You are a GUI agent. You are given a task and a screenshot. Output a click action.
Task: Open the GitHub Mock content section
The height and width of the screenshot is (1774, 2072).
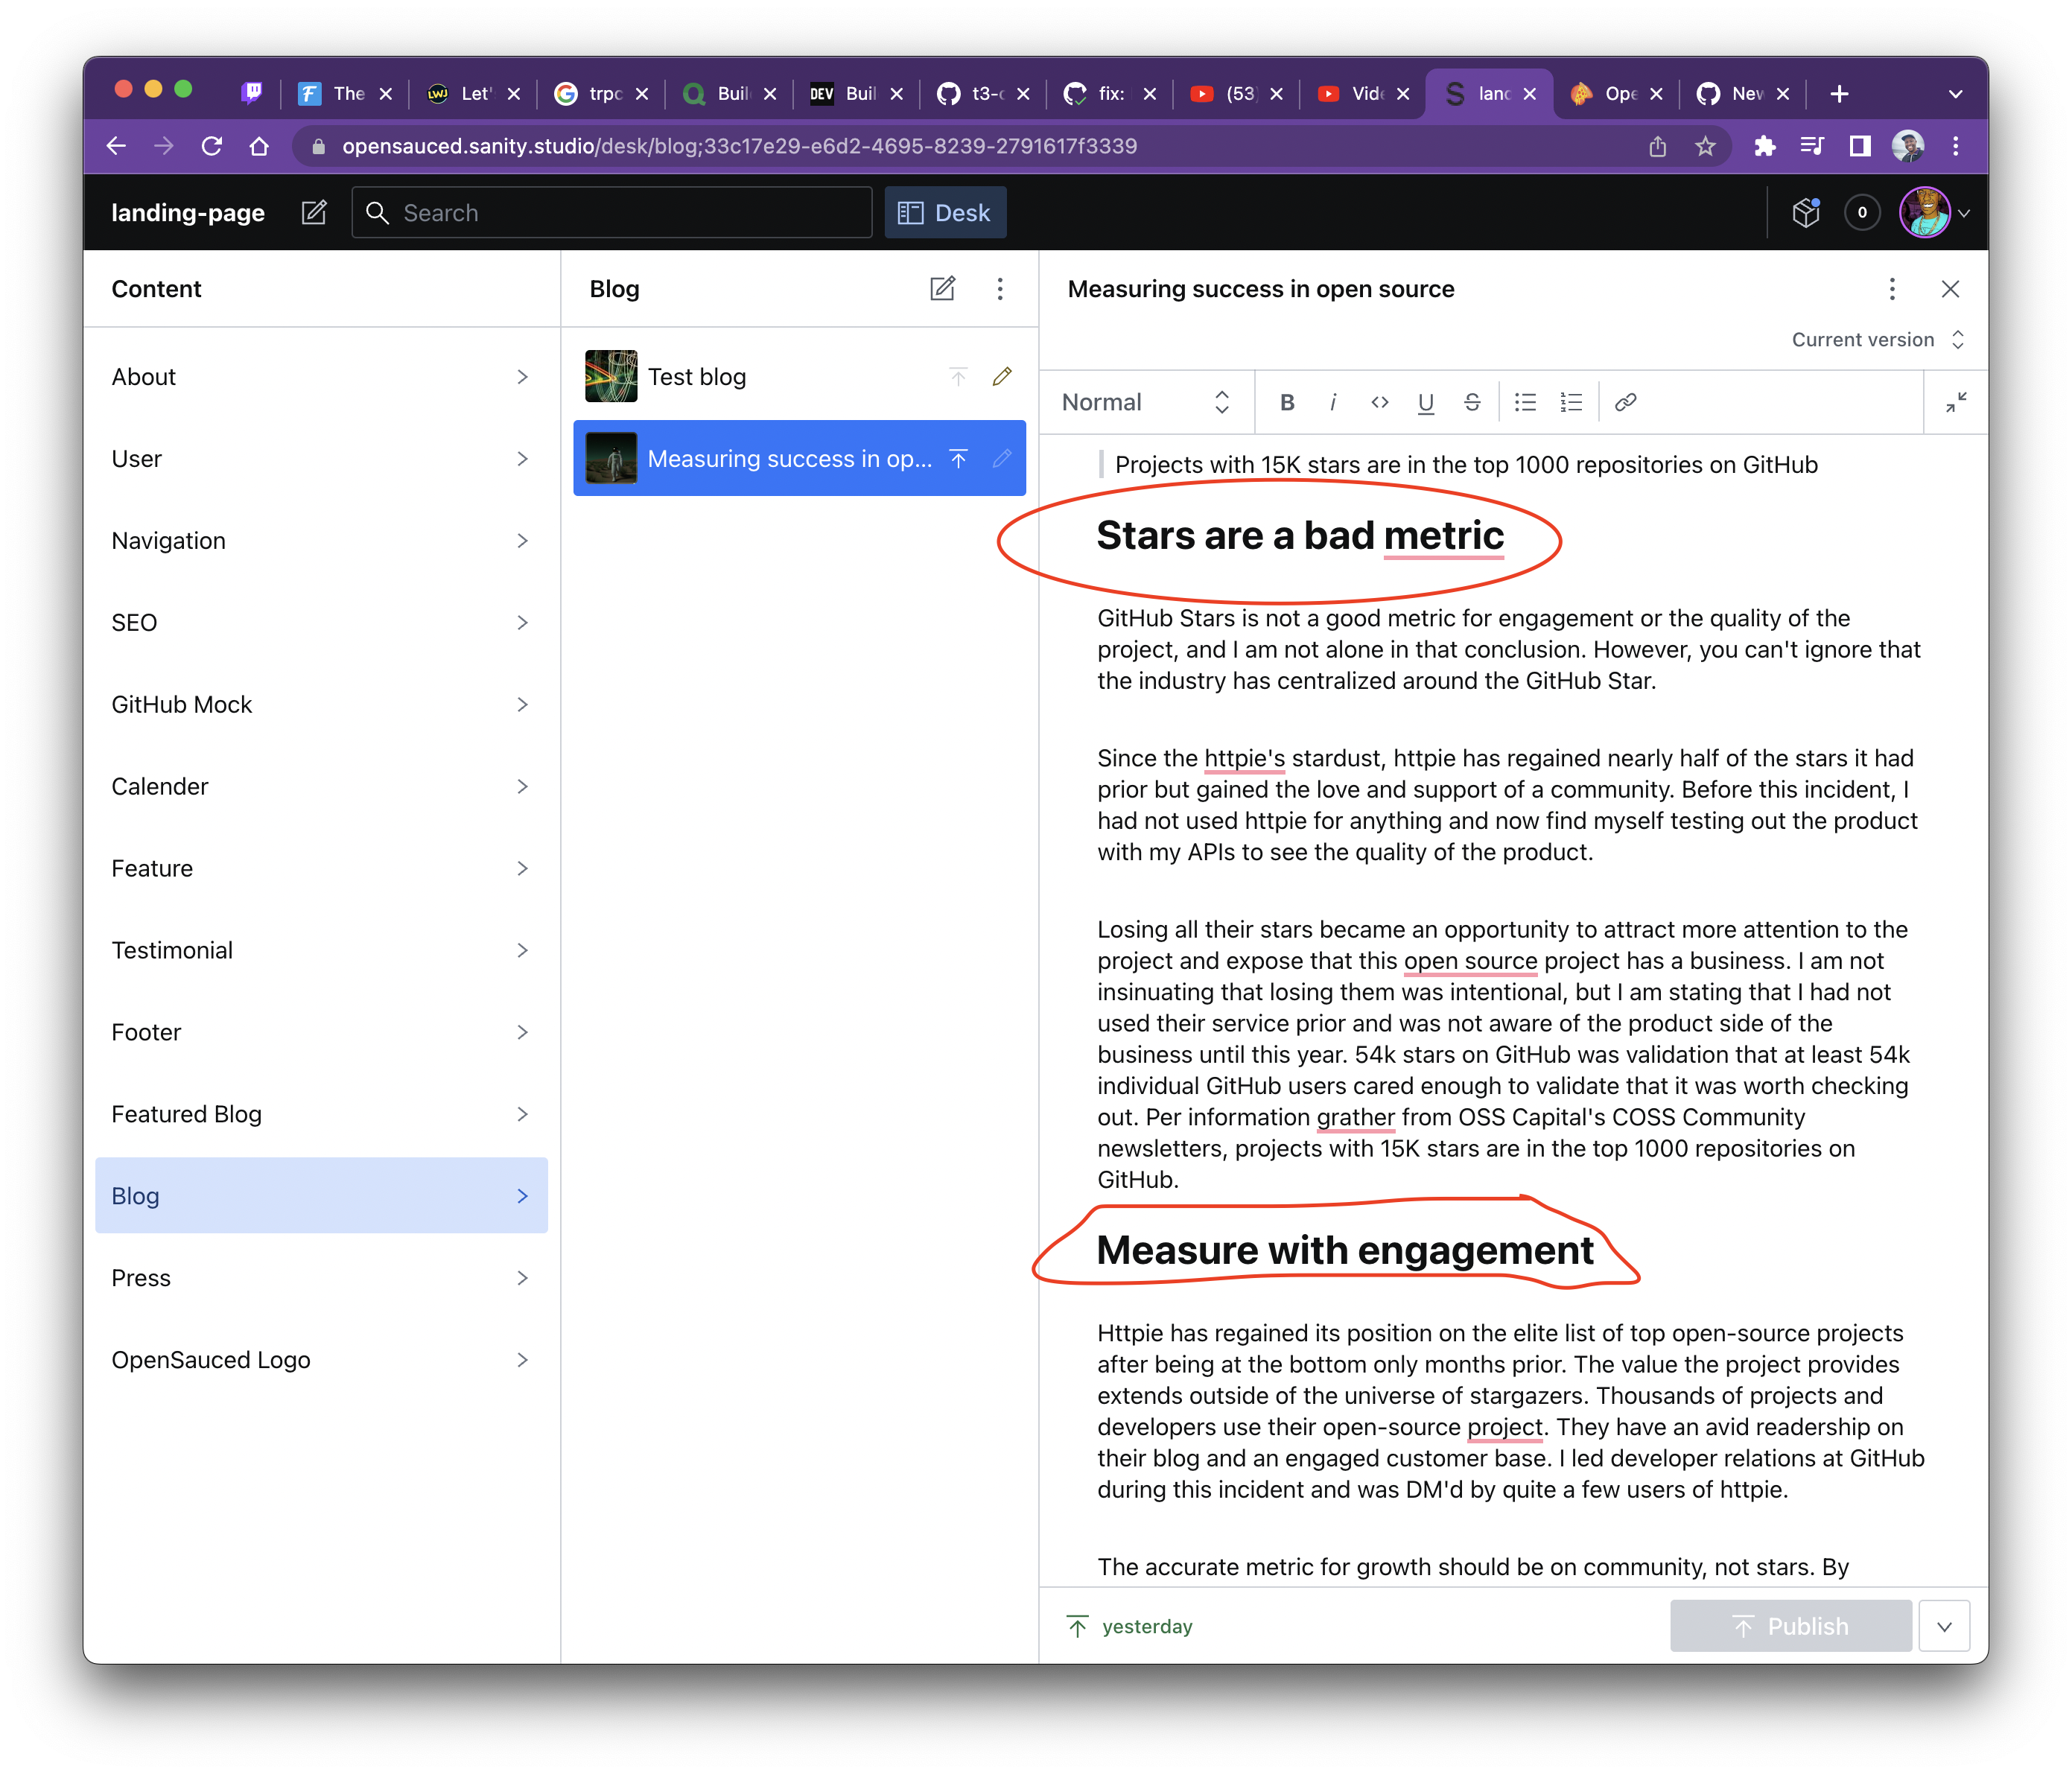pos(321,705)
